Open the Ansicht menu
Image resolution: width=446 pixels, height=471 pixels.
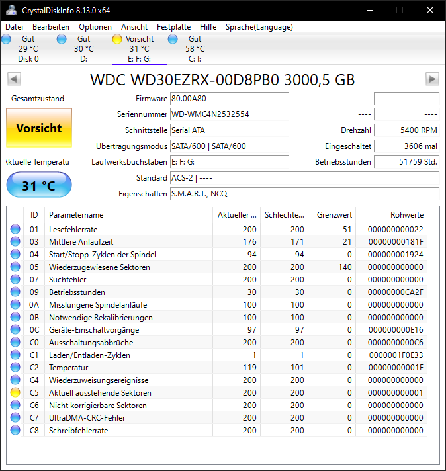(134, 27)
